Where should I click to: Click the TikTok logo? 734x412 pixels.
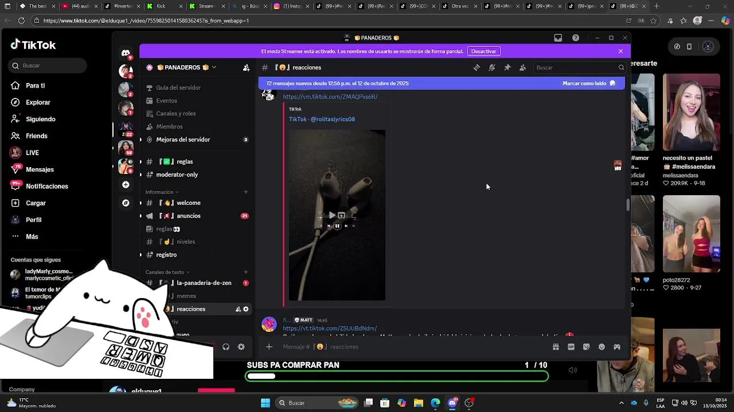(x=33, y=45)
